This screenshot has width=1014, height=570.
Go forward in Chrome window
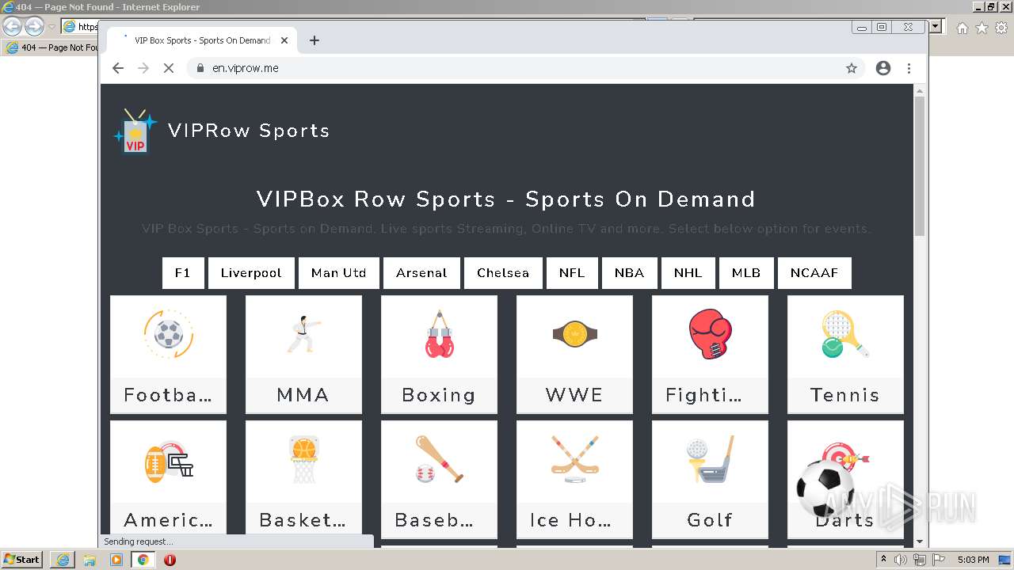[143, 68]
